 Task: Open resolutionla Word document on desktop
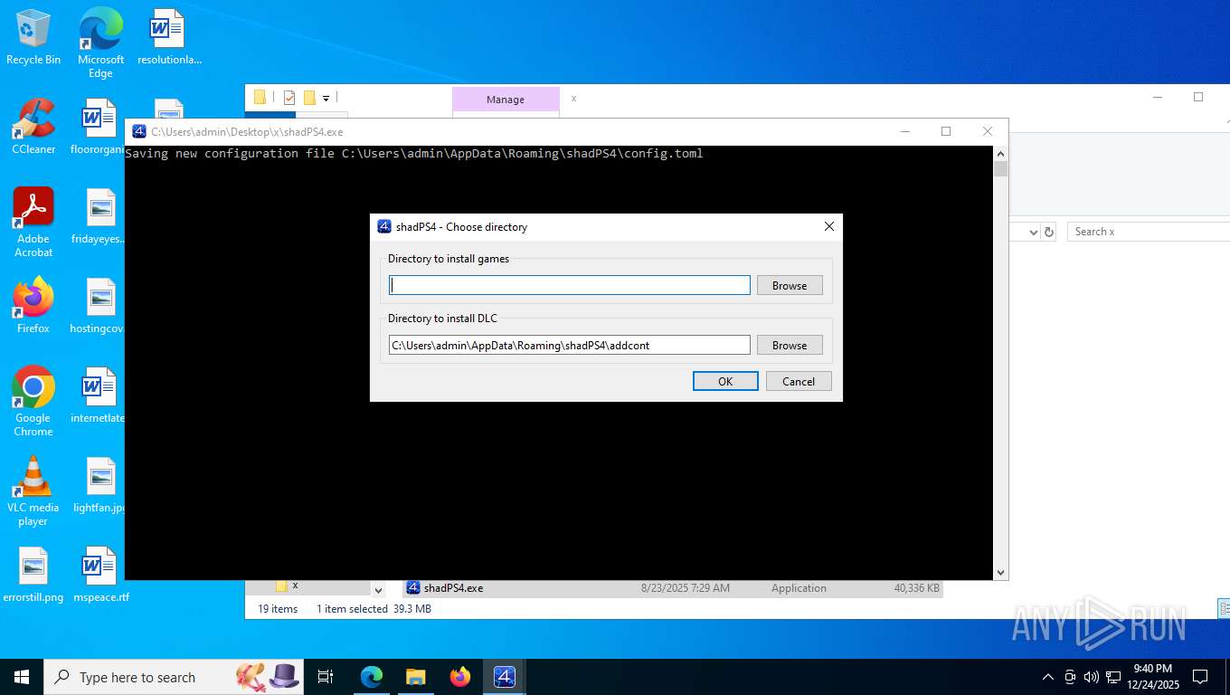click(169, 37)
